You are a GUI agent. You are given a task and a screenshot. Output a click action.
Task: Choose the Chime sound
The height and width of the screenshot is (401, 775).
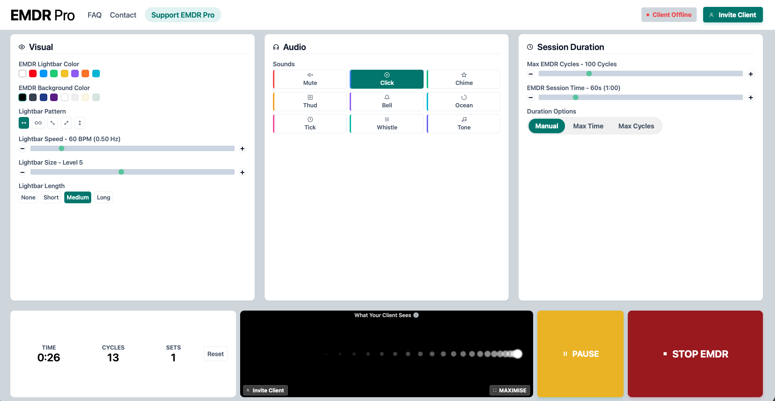tap(464, 79)
